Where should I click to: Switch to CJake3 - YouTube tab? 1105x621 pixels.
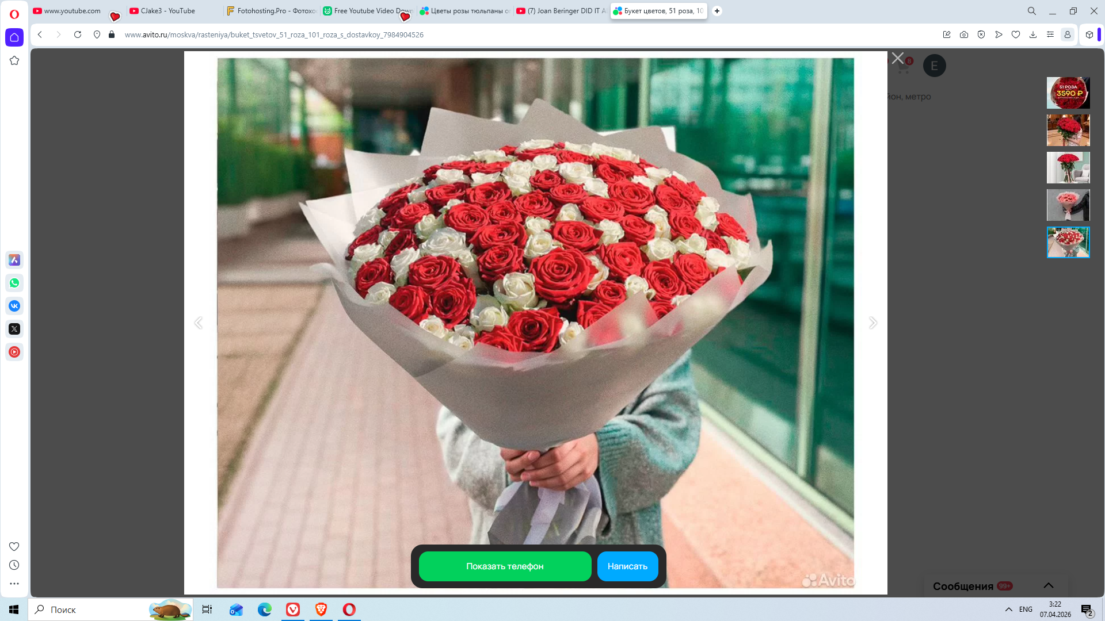pyautogui.click(x=168, y=11)
